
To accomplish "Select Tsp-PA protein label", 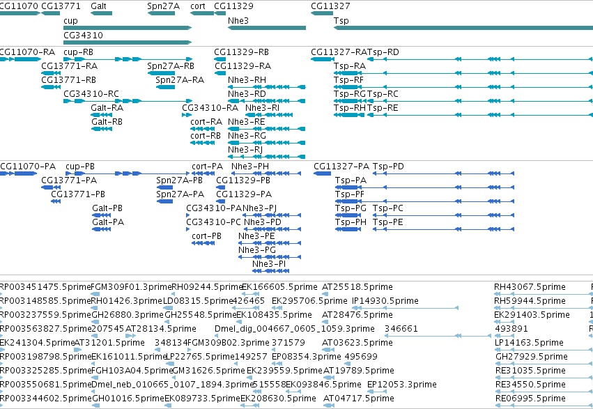I will 351,180.
